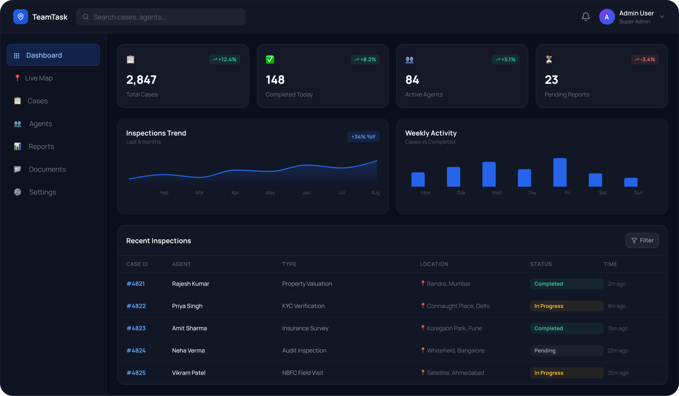Click the Agents people sidebar icon

(x=18, y=124)
